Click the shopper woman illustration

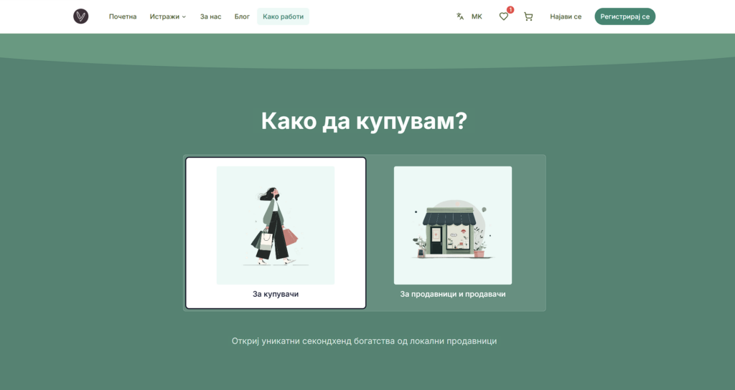point(276,225)
